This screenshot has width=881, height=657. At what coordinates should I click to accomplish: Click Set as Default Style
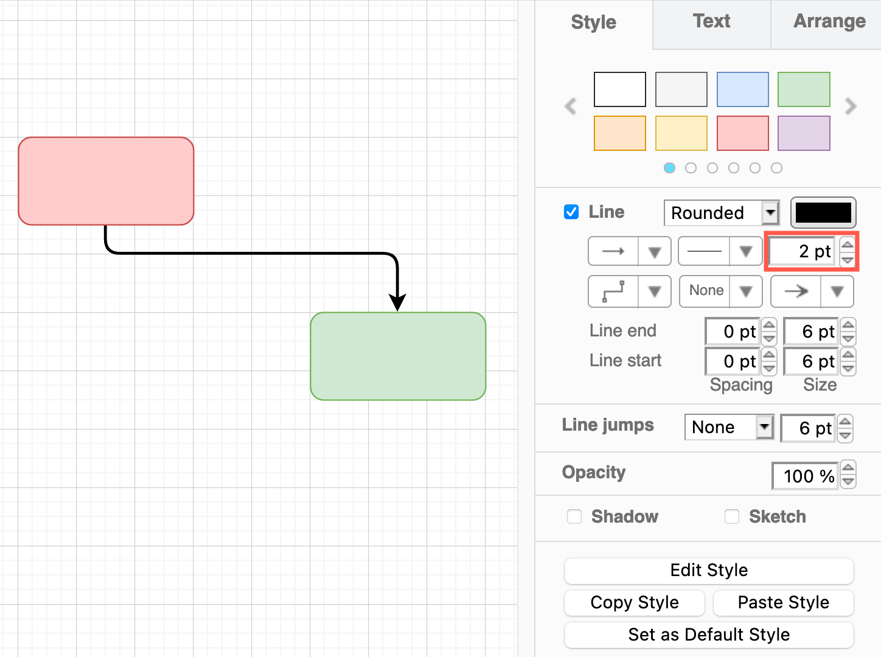[x=708, y=634]
